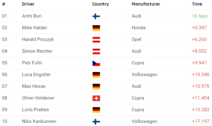
Task: Click Volkswagen in Luca Engstler's row
Action: [x=145, y=75]
